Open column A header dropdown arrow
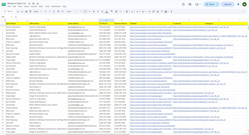This screenshot has width=249, height=135. point(27,20)
